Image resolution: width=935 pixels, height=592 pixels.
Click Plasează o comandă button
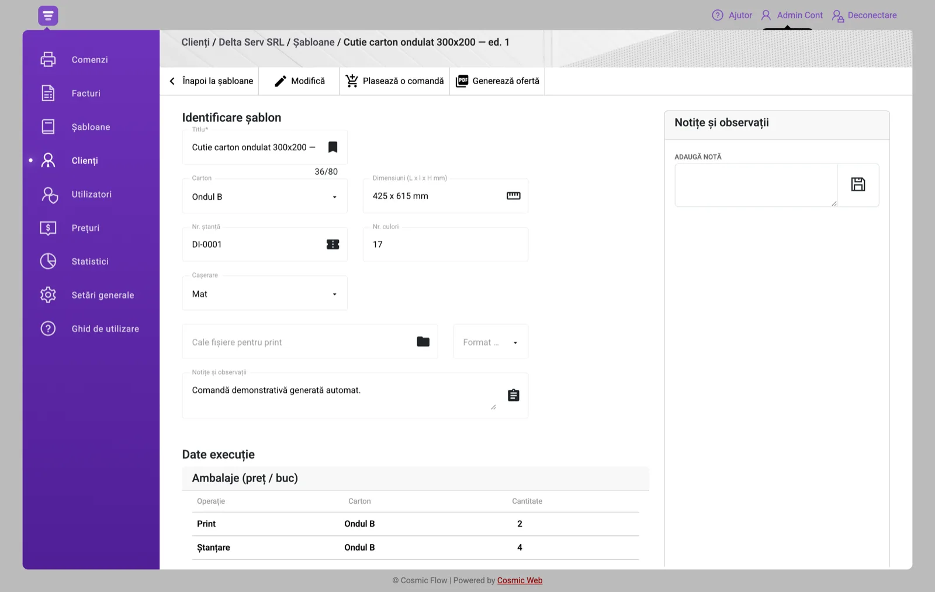click(x=394, y=81)
